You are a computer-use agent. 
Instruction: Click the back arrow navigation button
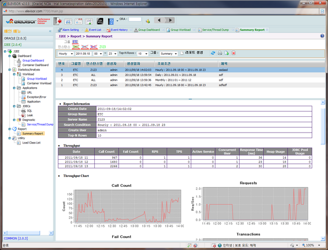[x=160, y=20]
